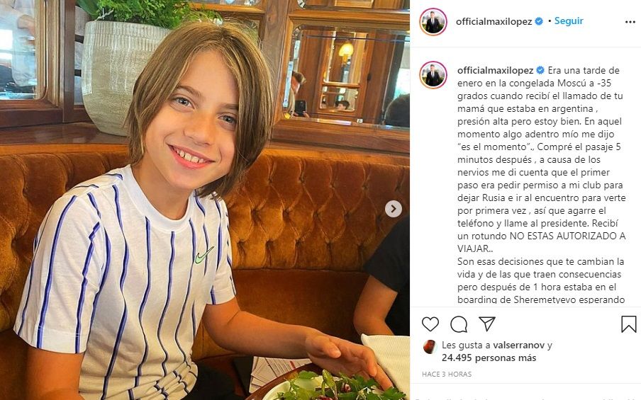
Task: Advance to the next photo with arrow
Action: (x=394, y=209)
